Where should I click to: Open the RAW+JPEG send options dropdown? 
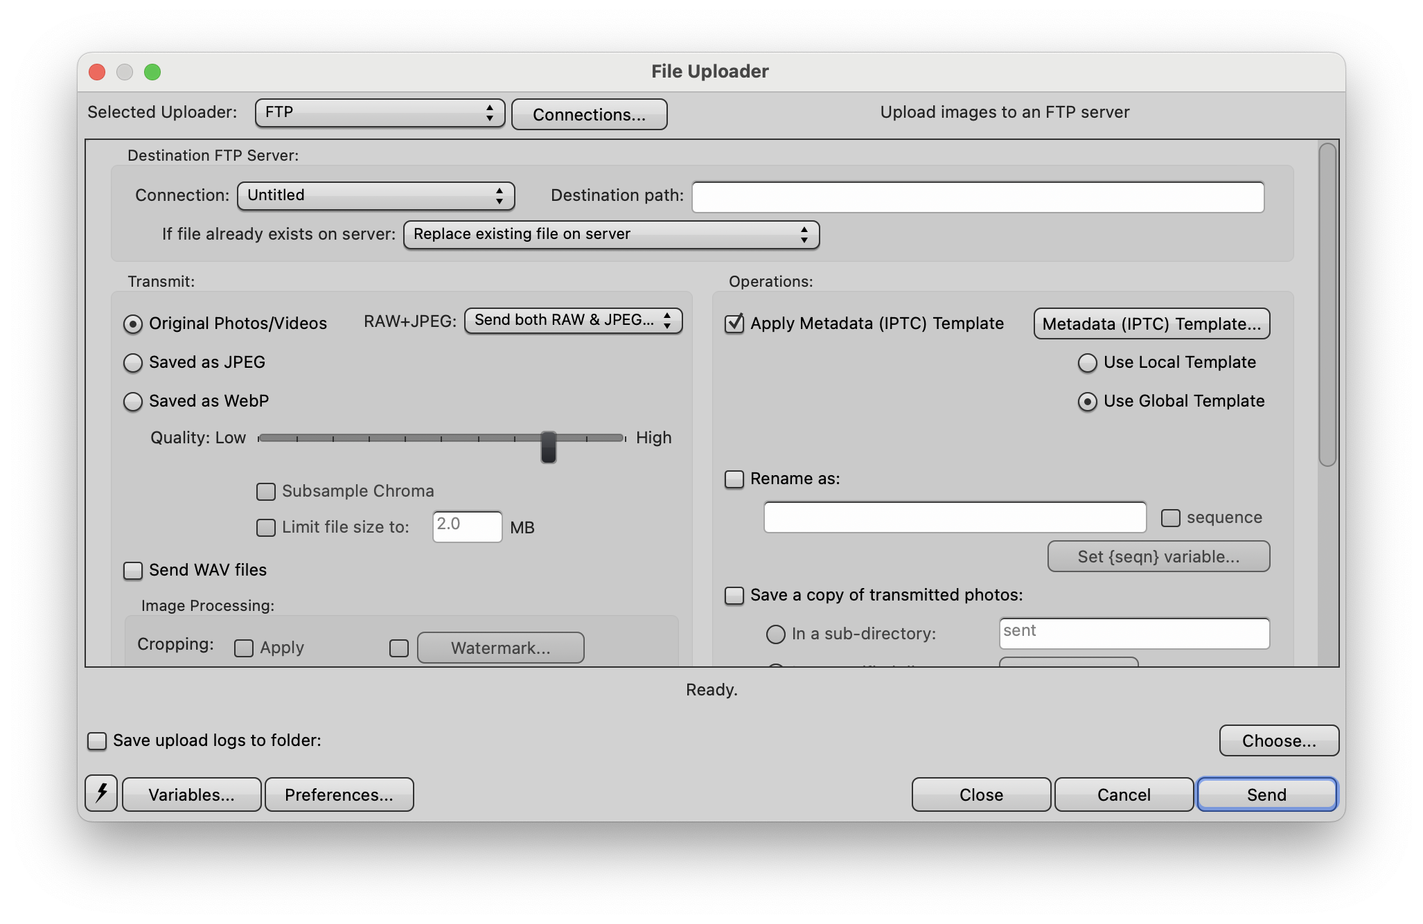[573, 321]
